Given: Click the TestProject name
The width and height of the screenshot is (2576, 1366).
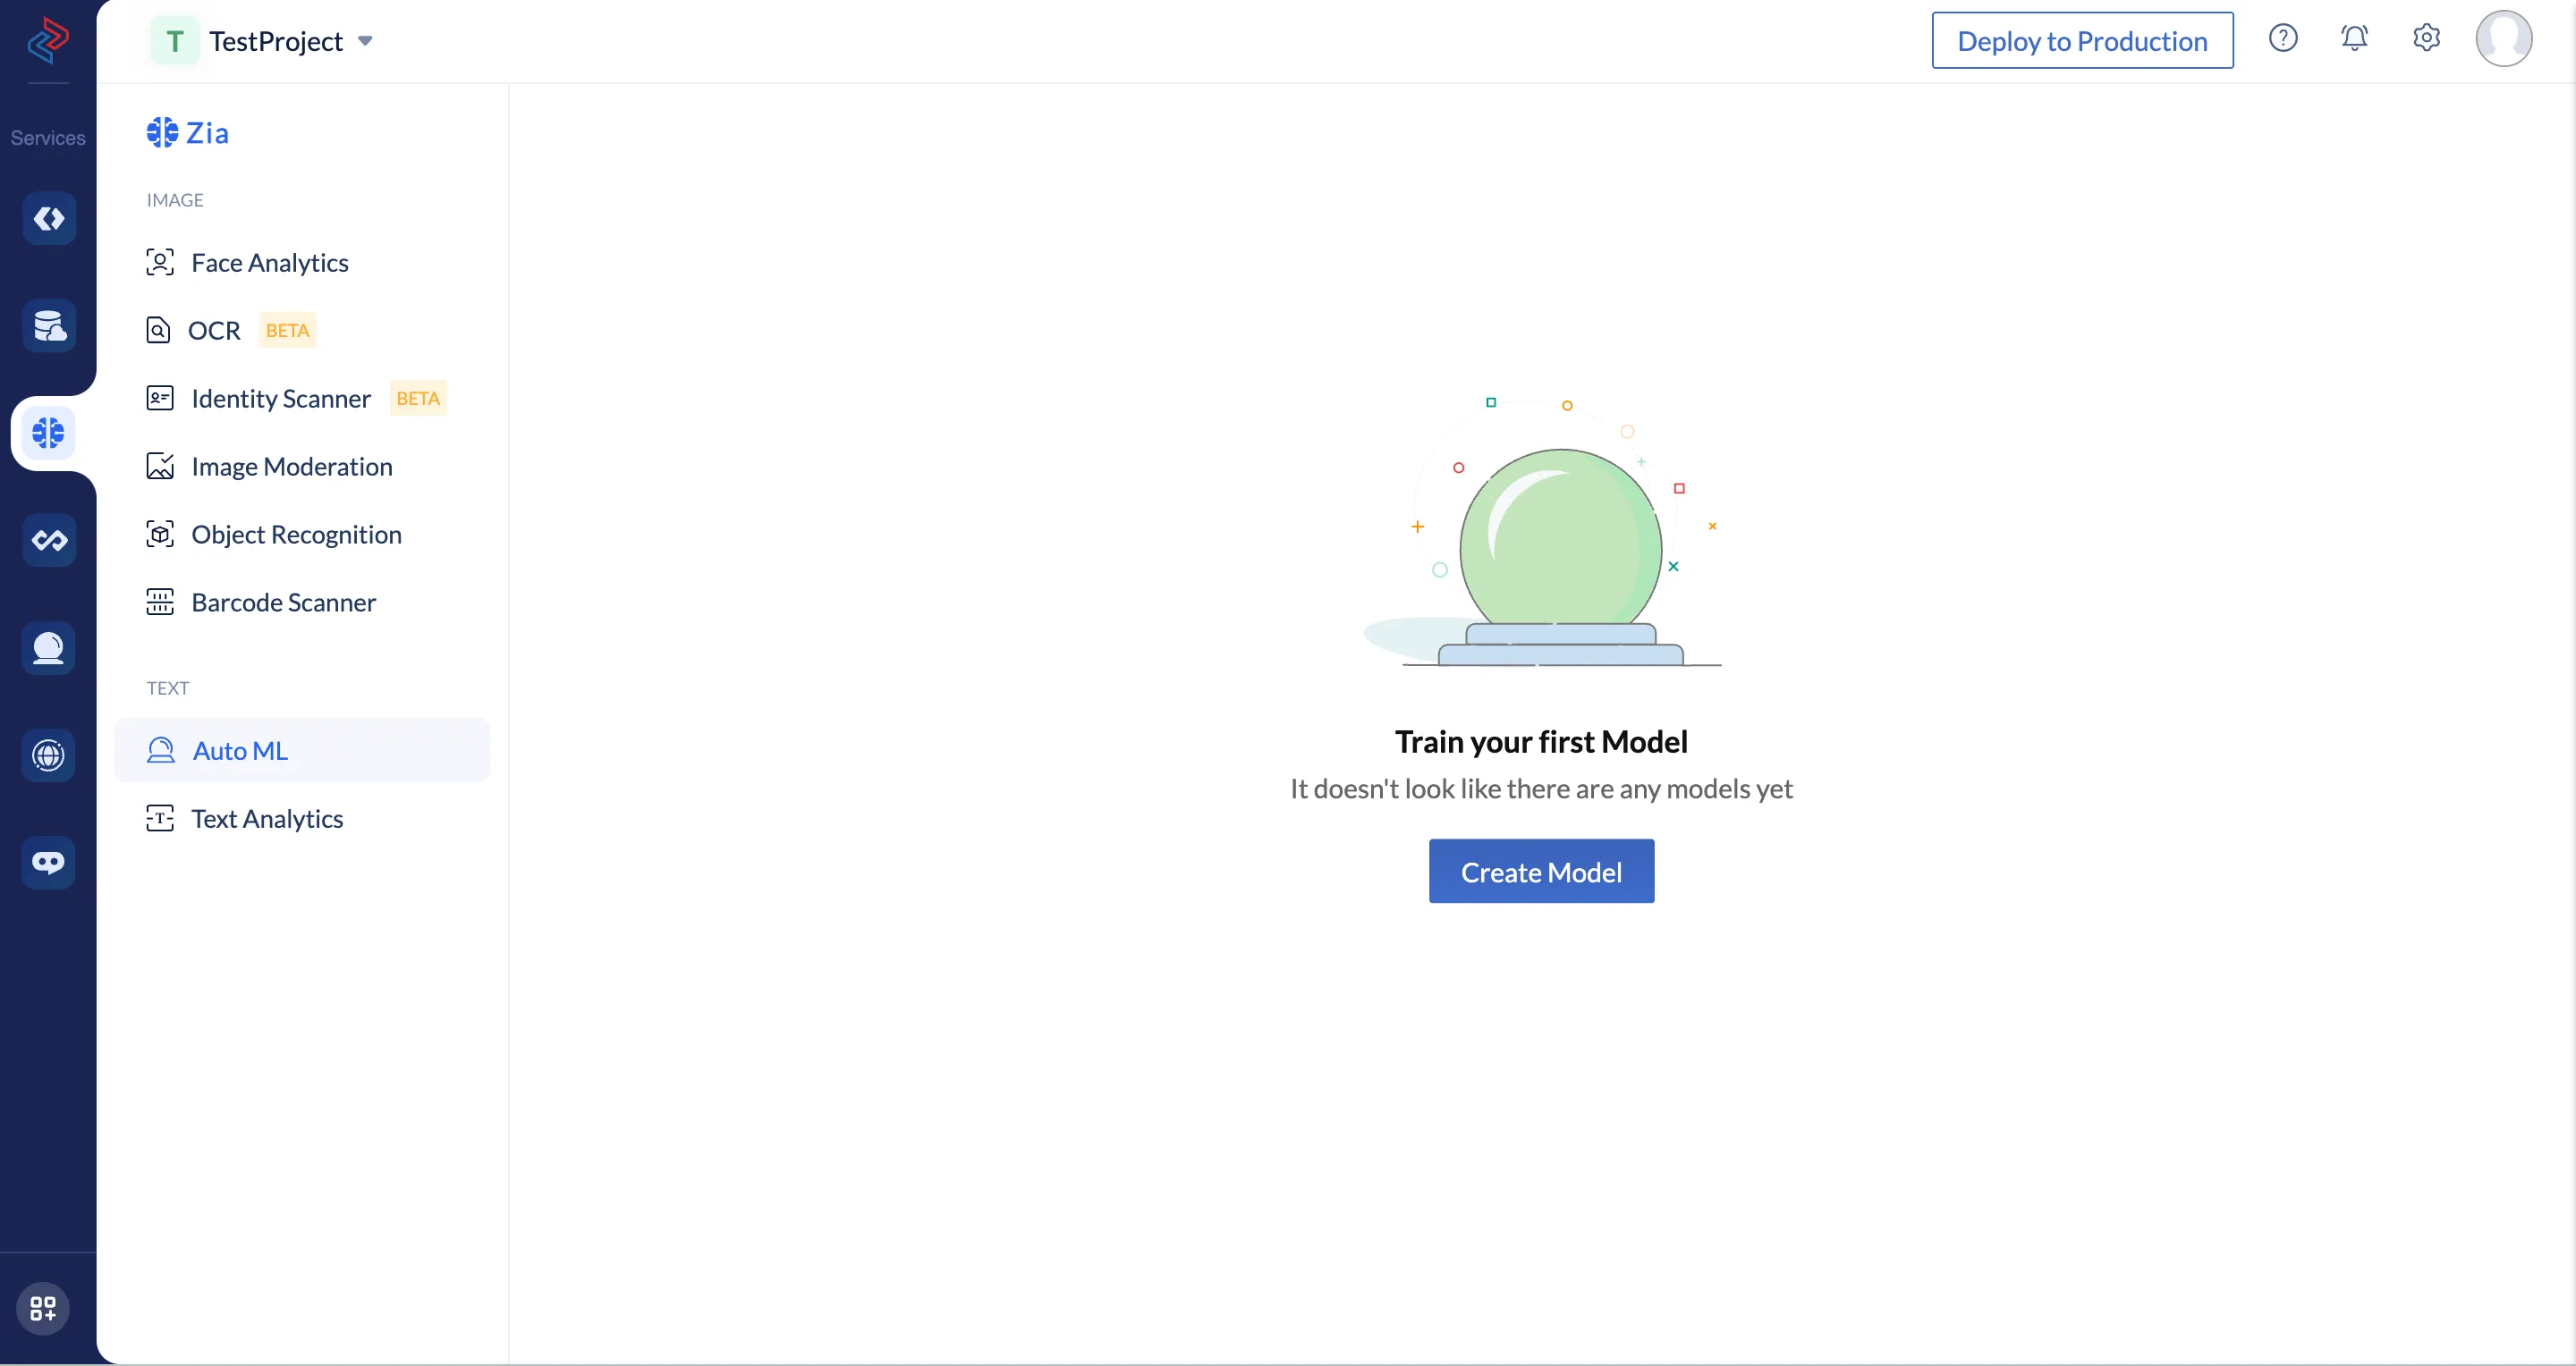Looking at the screenshot, I should (x=276, y=41).
